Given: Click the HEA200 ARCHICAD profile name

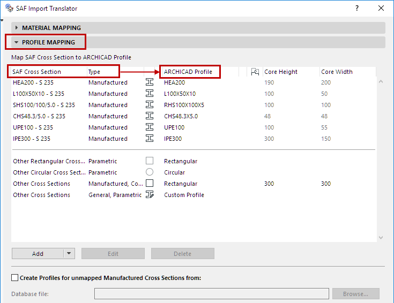Looking at the screenshot, I should click(x=174, y=82).
